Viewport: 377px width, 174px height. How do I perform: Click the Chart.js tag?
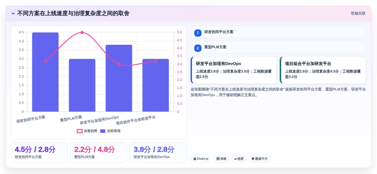[201, 159]
